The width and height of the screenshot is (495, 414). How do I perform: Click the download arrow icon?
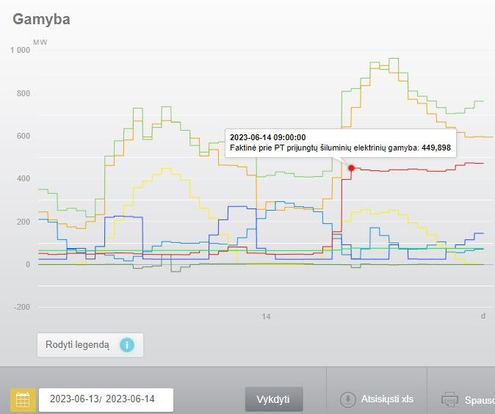(x=347, y=399)
